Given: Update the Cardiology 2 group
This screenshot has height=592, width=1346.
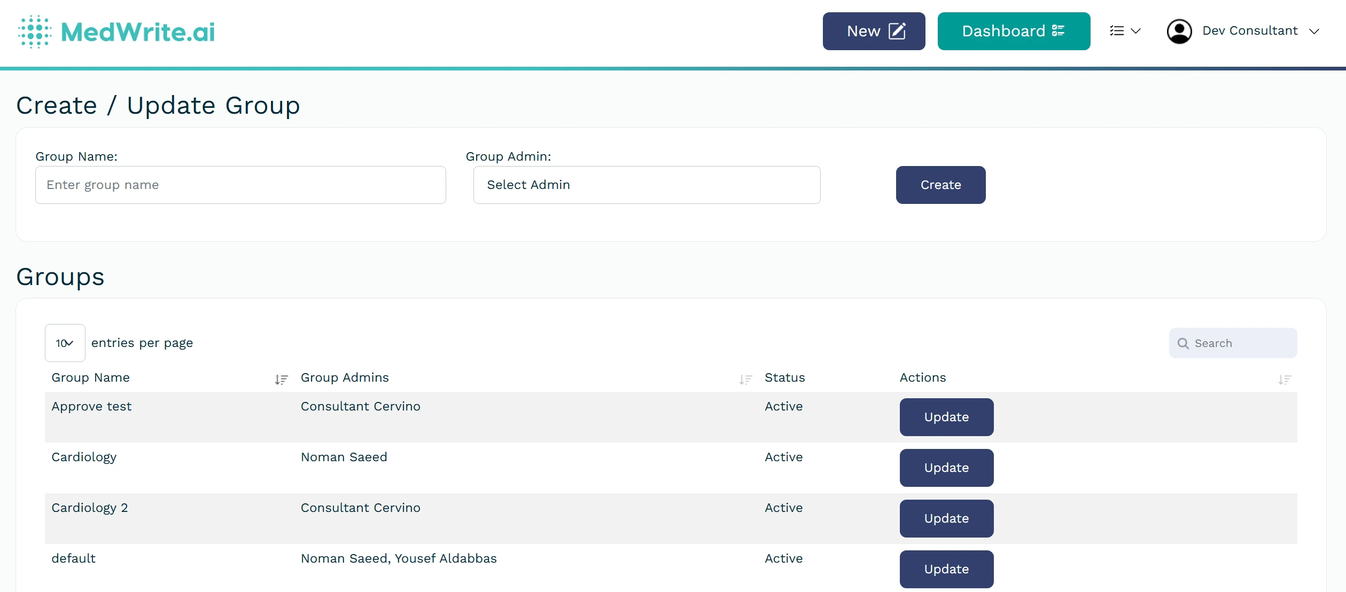Looking at the screenshot, I should 946,518.
